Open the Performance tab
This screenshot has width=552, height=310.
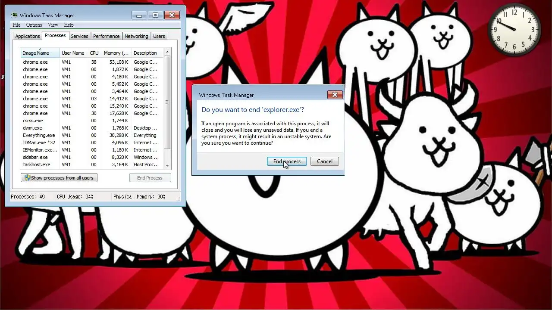(107, 36)
